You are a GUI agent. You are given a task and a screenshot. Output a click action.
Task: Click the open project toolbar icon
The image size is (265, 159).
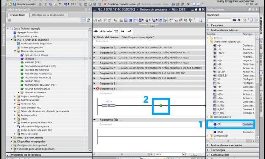10,4
